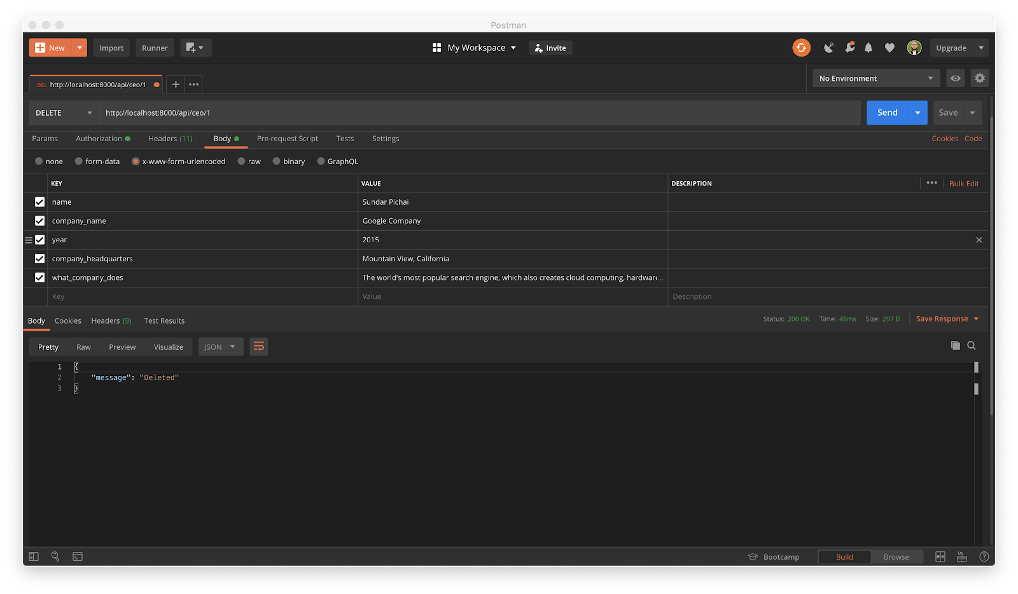Select the form-data body type
The width and height of the screenshot is (1018, 594).
click(x=79, y=161)
